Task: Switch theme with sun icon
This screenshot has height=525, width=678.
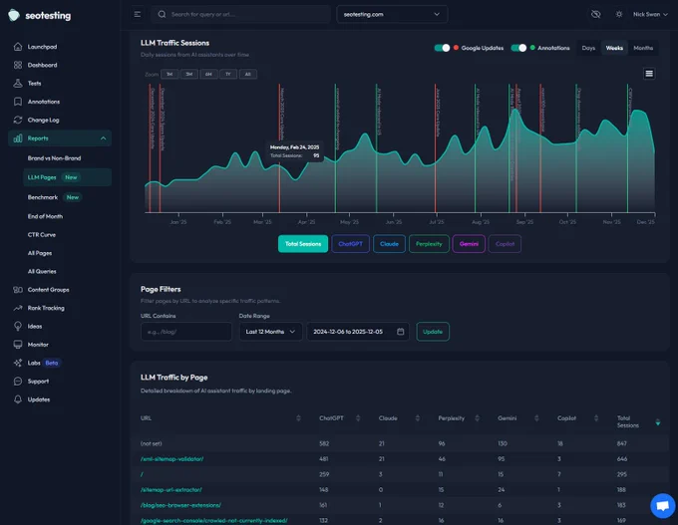Action: pyautogui.click(x=619, y=14)
